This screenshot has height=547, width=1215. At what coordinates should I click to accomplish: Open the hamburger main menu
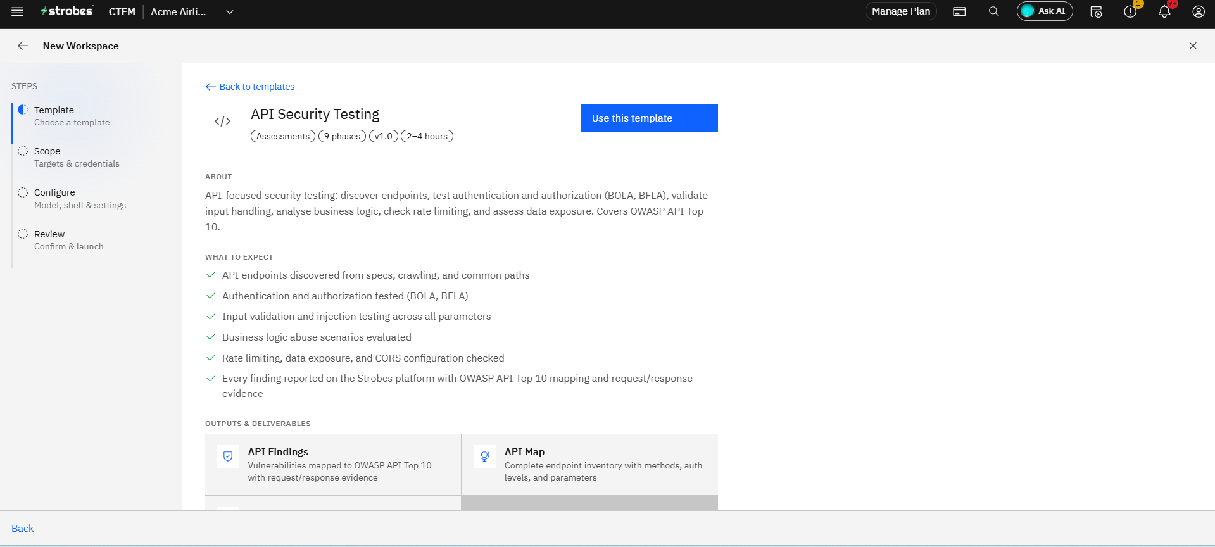point(17,11)
